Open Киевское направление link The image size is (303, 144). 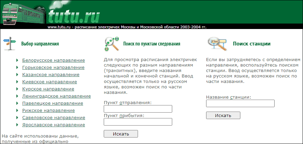pos(49,82)
